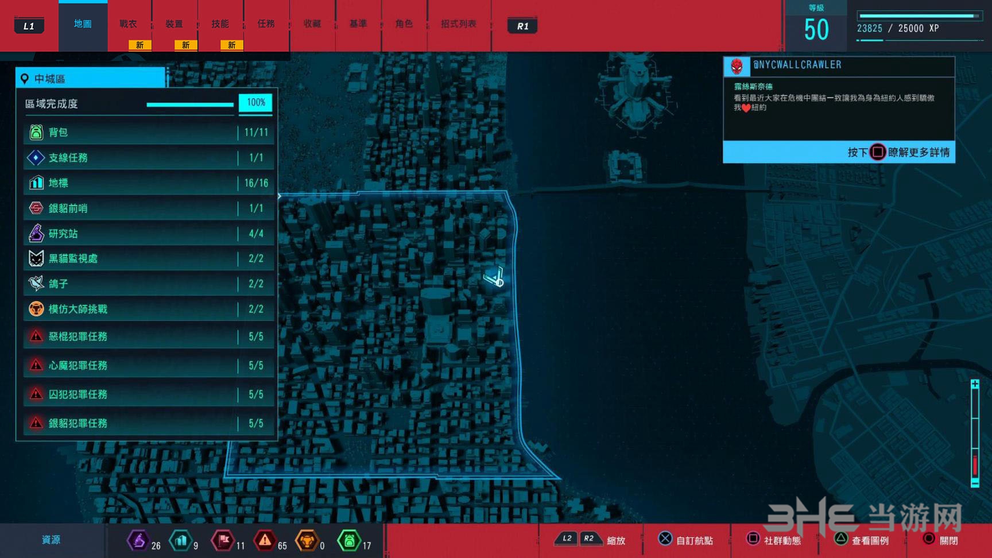Click the 100% completion badge
Screen dimensions: 992x558
tap(255, 103)
